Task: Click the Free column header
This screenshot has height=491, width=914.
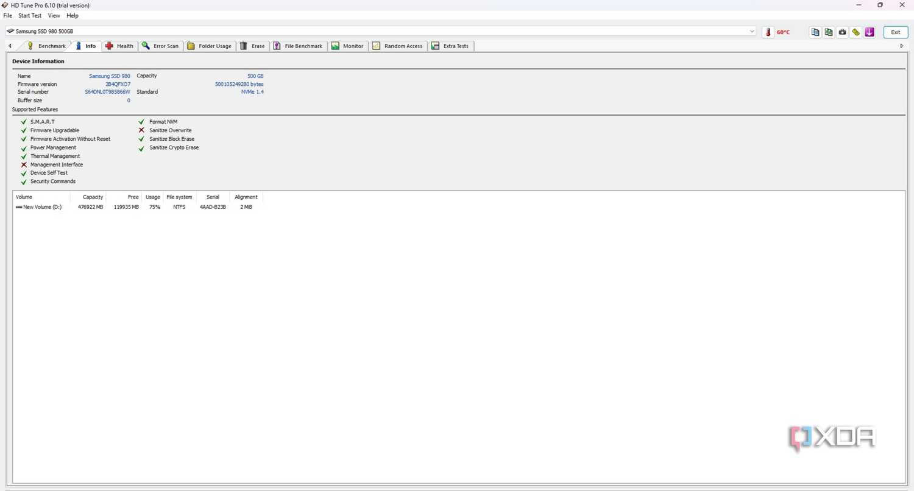Action: click(124, 197)
